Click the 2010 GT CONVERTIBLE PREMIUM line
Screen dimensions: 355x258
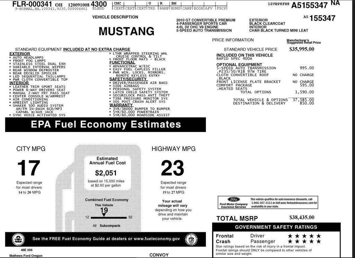206,20
